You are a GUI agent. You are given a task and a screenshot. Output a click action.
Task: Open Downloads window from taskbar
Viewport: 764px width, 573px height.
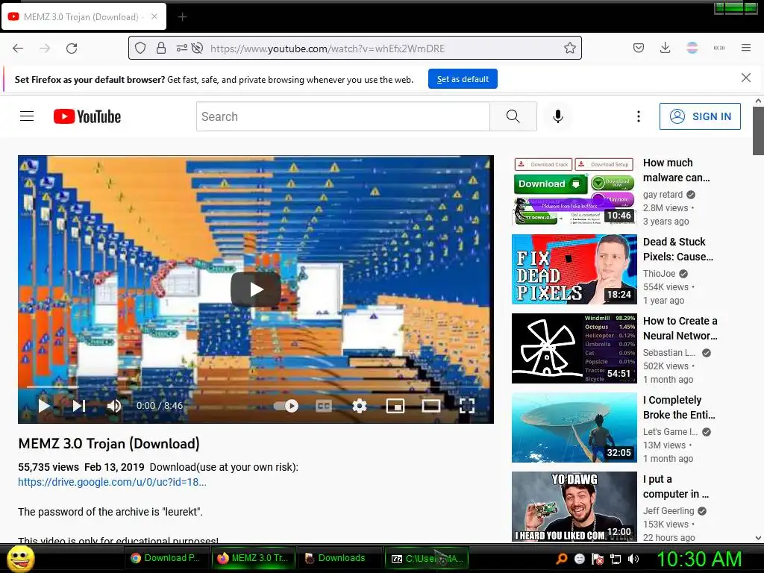339,558
